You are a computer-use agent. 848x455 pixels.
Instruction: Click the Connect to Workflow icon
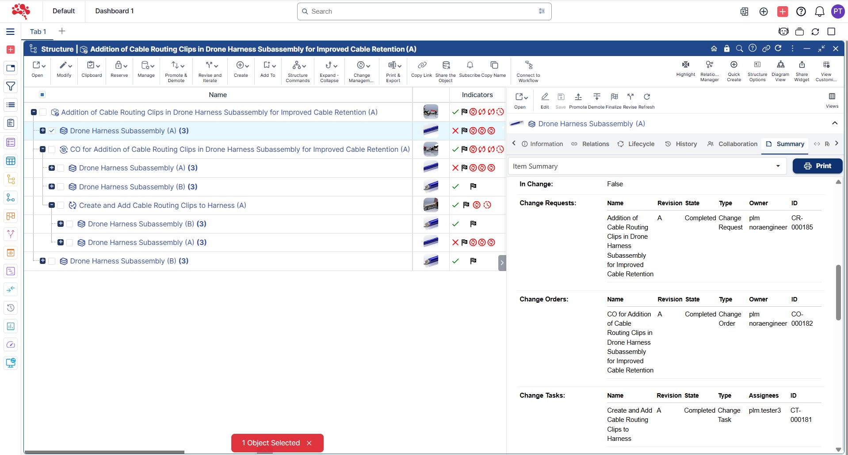coord(528,65)
